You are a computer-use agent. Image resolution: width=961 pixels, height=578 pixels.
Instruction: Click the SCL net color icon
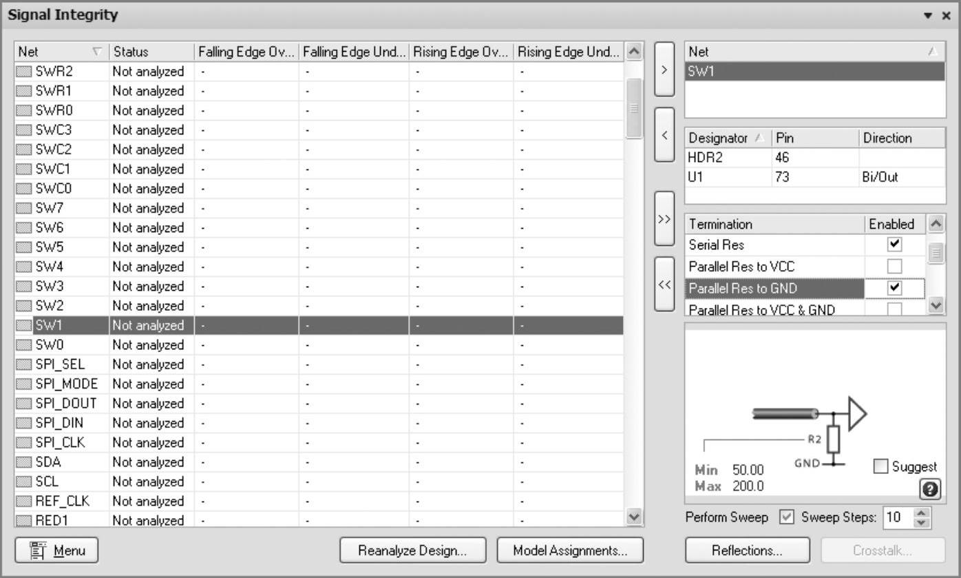coord(25,482)
